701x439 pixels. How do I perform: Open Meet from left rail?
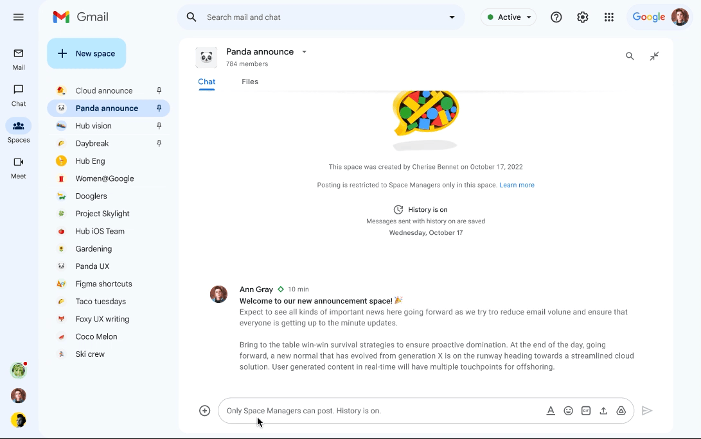[19, 168]
